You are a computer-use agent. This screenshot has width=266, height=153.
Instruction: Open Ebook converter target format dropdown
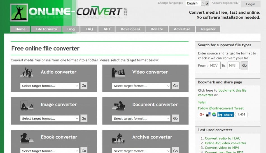pyautogui.click(x=50, y=151)
